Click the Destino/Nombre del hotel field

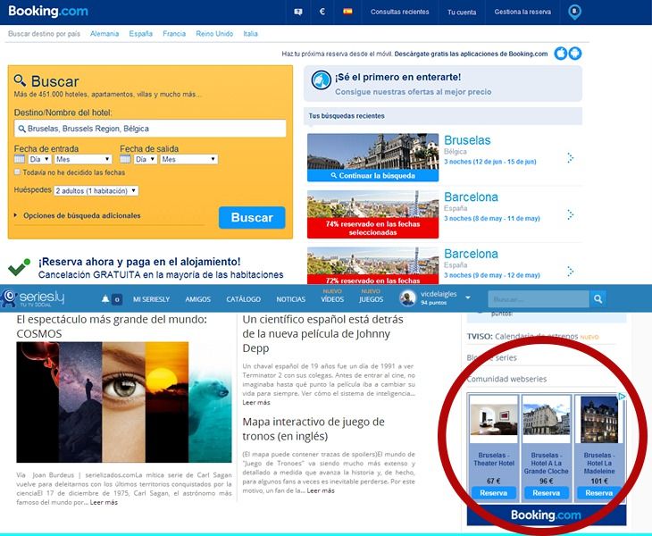(150, 129)
